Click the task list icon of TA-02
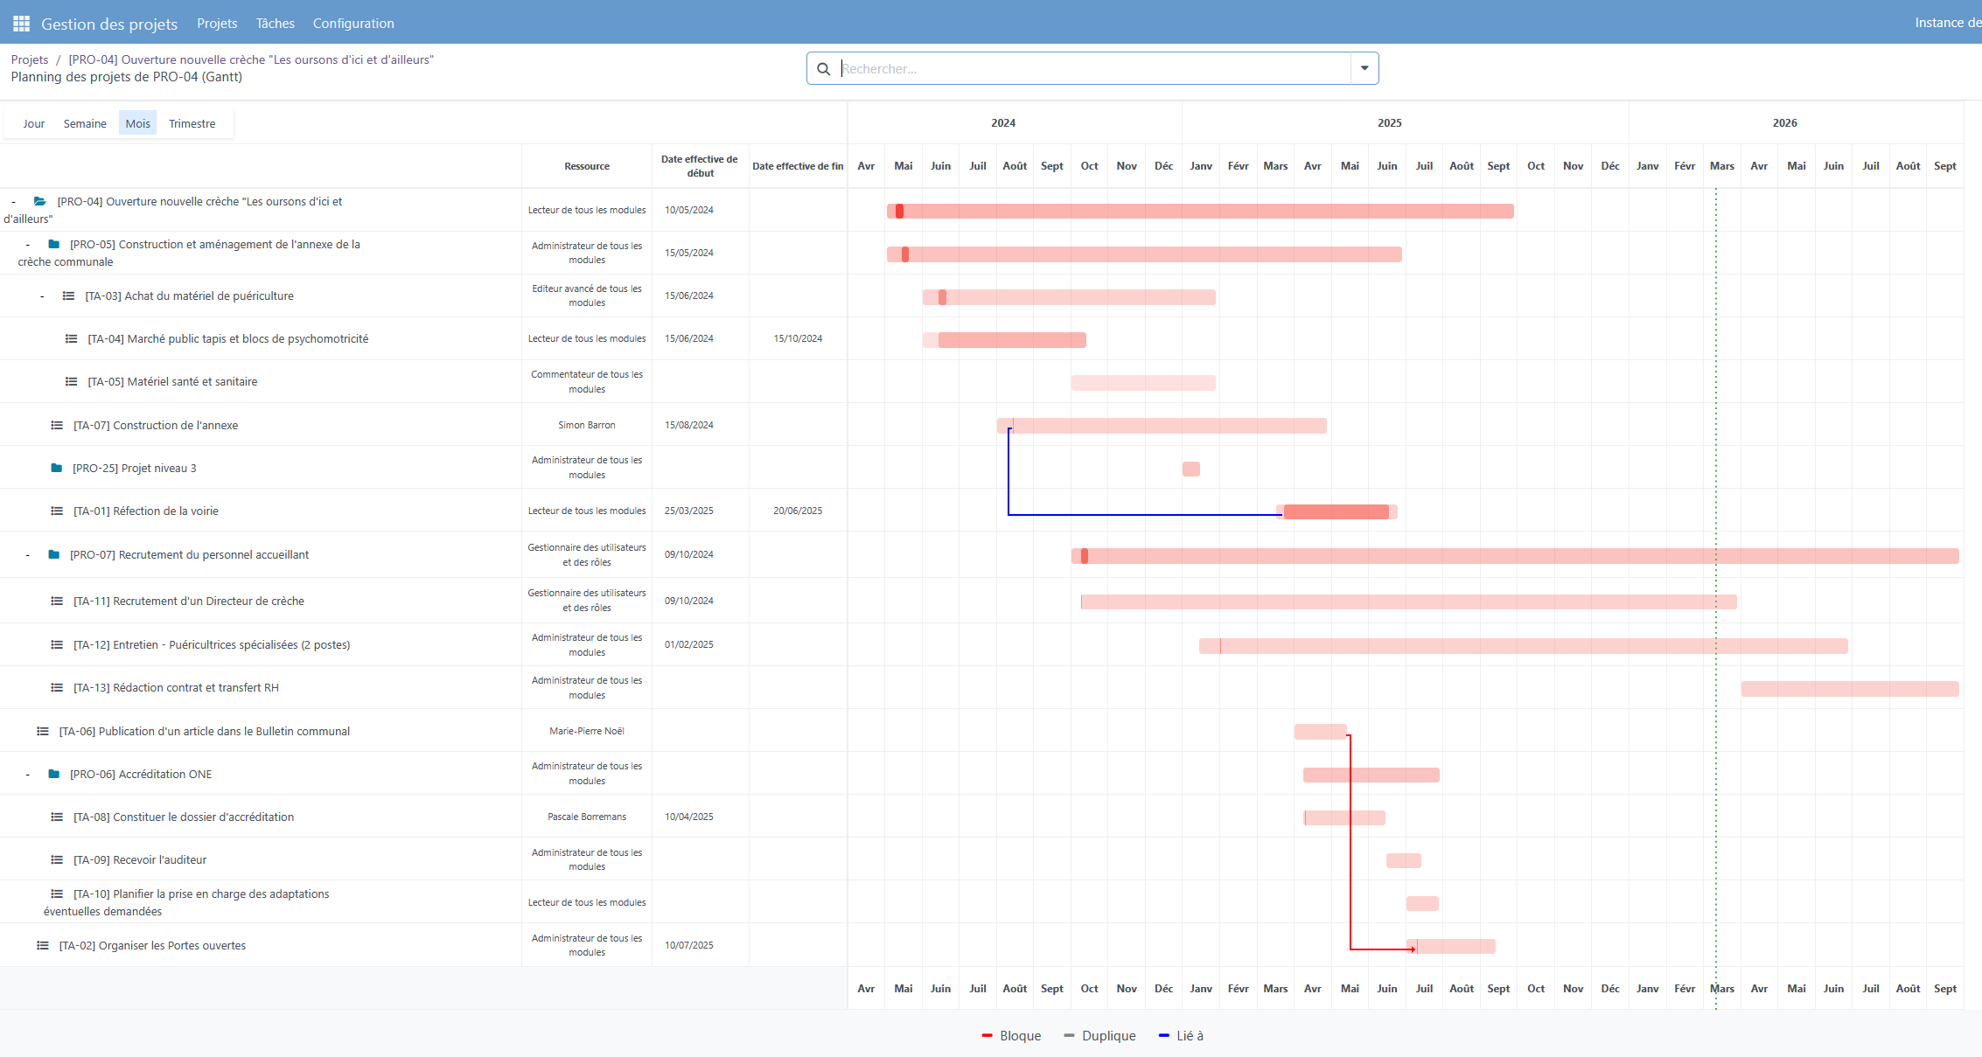1982x1057 pixels. [x=43, y=946]
